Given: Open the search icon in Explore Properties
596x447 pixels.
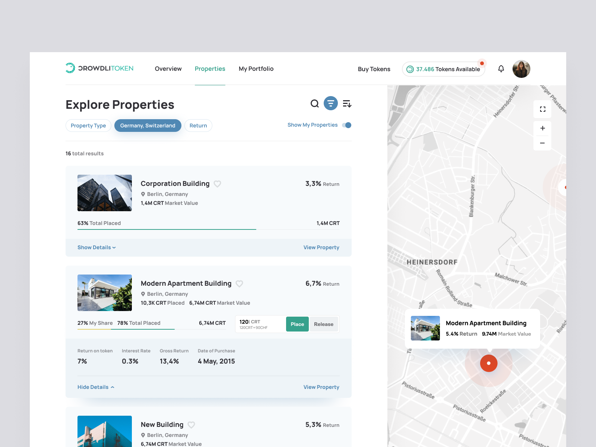Looking at the screenshot, I should [x=315, y=104].
